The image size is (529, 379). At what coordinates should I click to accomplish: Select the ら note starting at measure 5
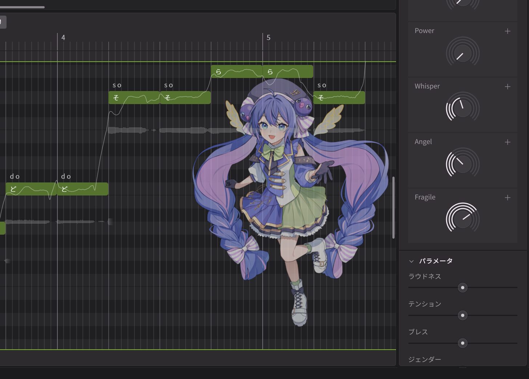coord(288,71)
